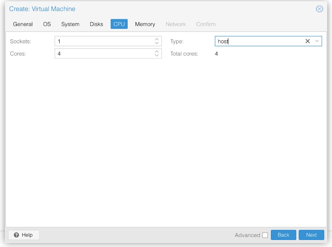Decrease Cores with the down arrow
Screen dimensions: 332x247
tap(157, 55)
